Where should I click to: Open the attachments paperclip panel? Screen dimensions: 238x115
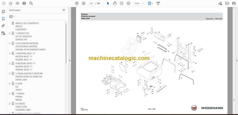tap(3, 26)
